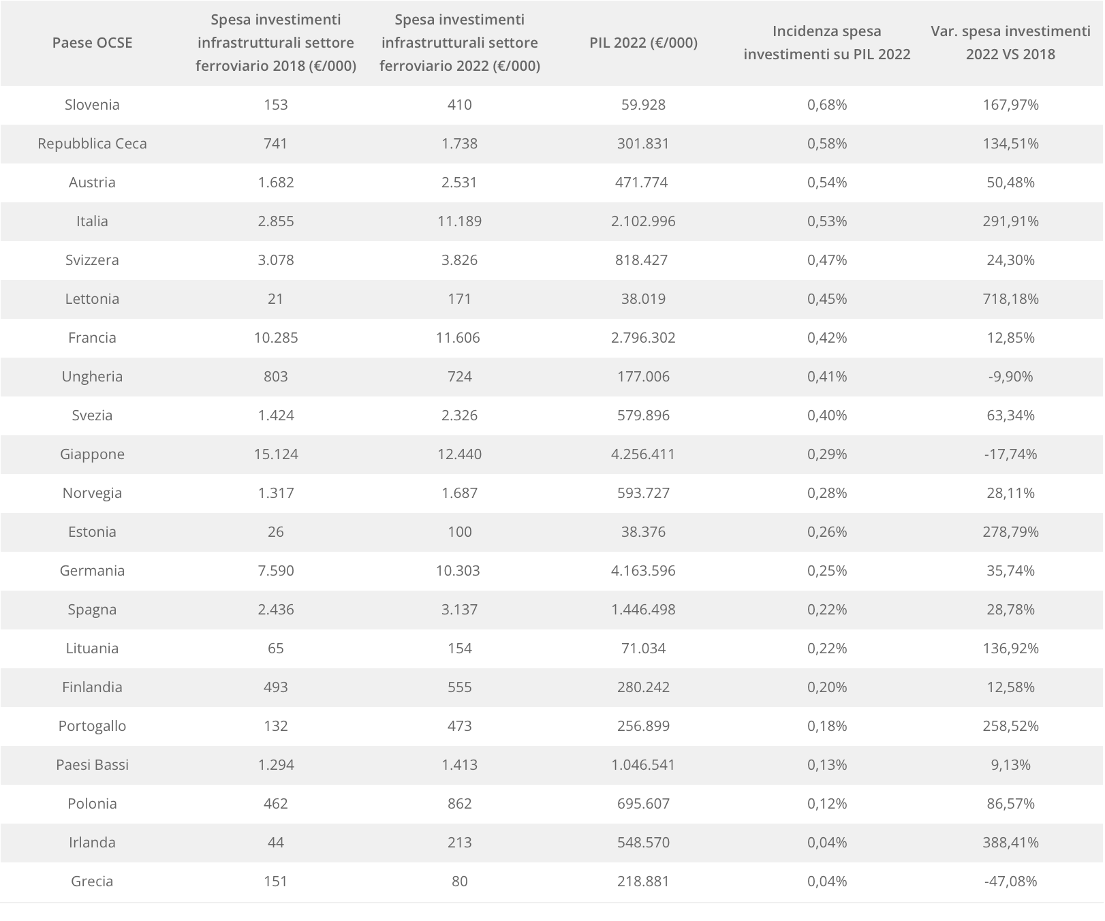Select Irlanda's 388,41% variation cell
The image size is (1105, 921).
click(1010, 843)
